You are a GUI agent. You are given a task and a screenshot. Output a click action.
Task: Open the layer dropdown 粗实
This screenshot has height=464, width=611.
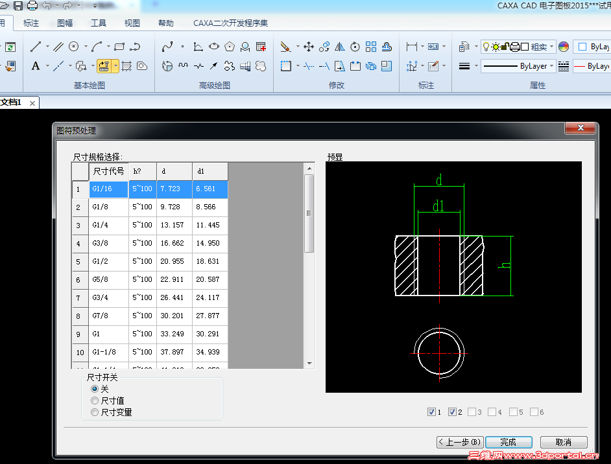pos(518,47)
